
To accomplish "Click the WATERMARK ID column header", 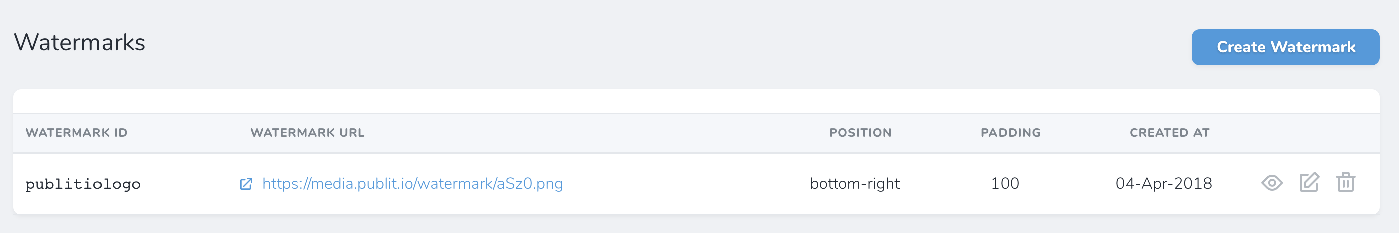I will click(76, 133).
